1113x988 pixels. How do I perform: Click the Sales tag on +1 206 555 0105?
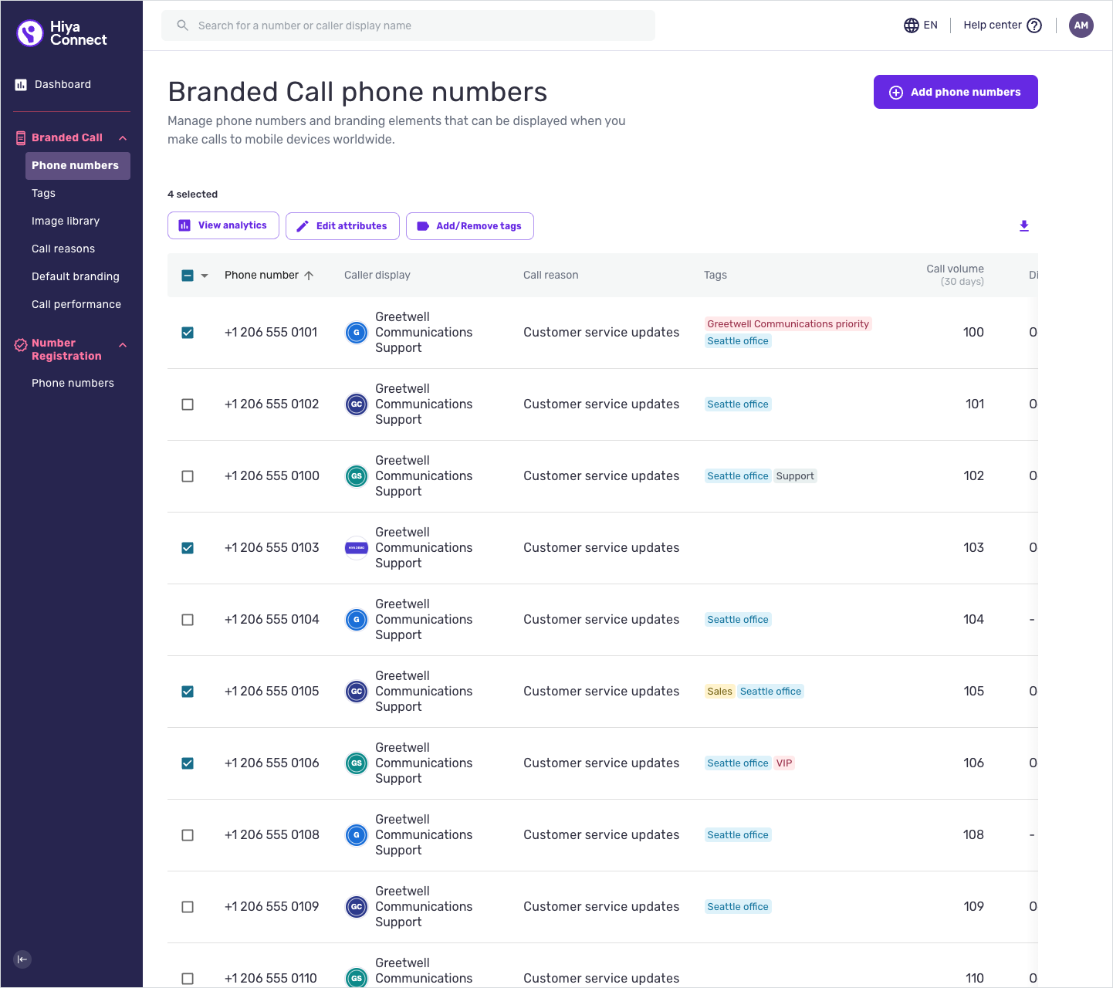click(x=719, y=692)
